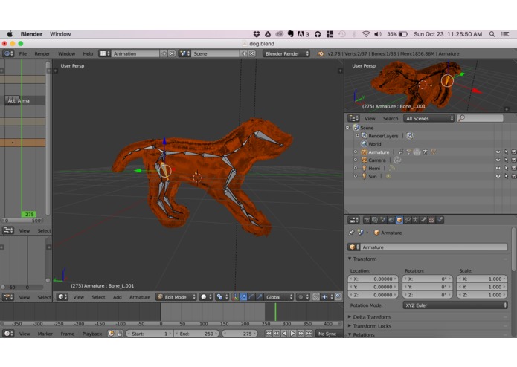Image resolution: width=517 pixels, height=367 pixels.
Task: Select the Armature icon in outliner
Action: coord(364,152)
